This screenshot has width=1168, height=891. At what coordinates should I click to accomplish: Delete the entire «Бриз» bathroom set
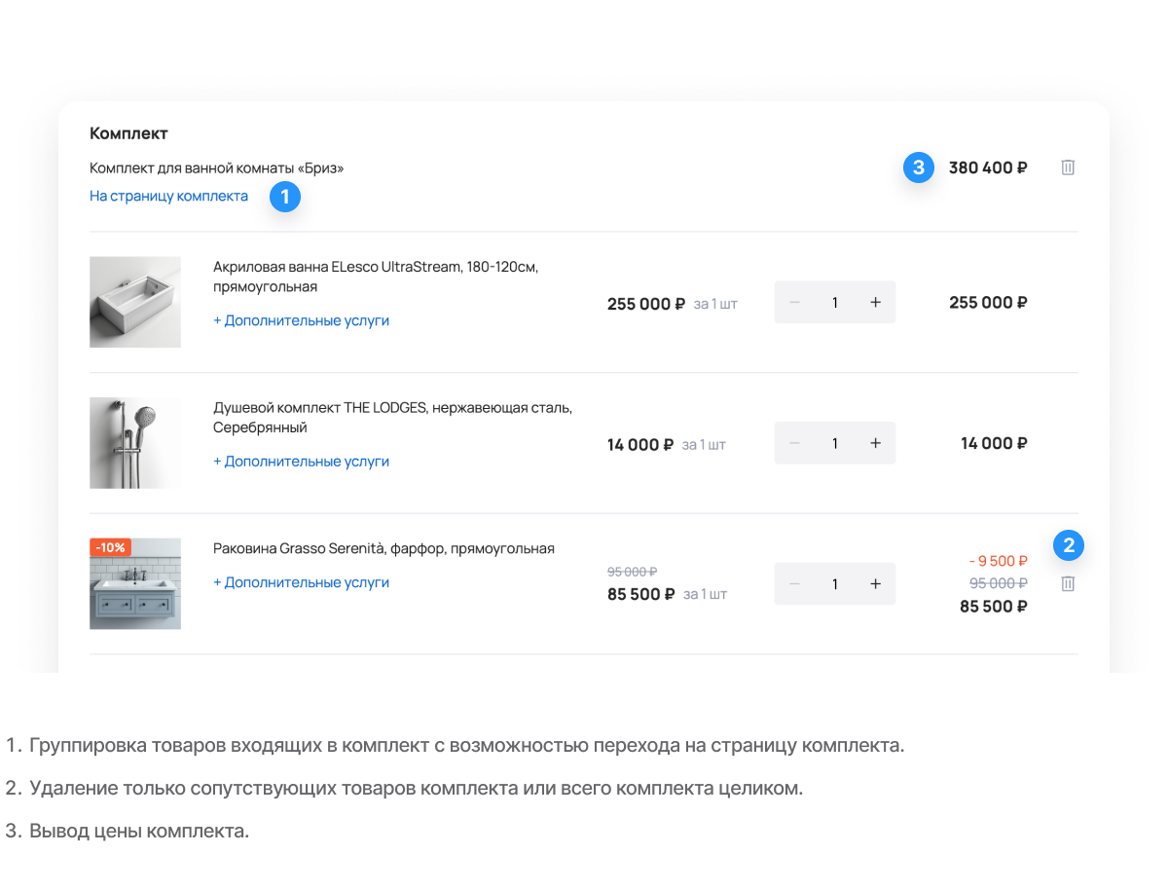tap(1068, 167)
